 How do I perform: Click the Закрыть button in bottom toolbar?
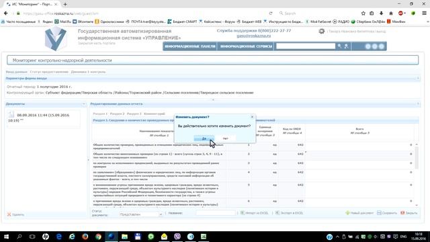pyautogui.click(x=409, y=213)
